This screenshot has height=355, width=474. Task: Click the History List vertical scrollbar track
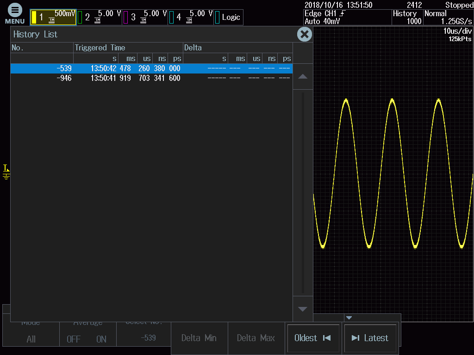click(303, 192)
